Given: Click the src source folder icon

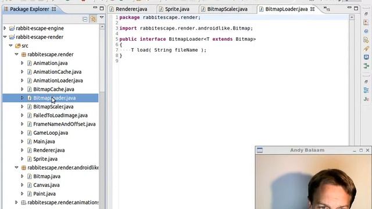Looking at the screenshot, I should (18, 45).
